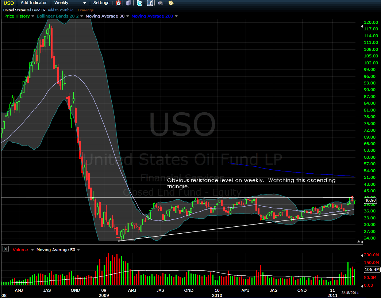Expand the Volume indicator dropdown
Viewport: 381px width, 298px height.
click(32, 250)
